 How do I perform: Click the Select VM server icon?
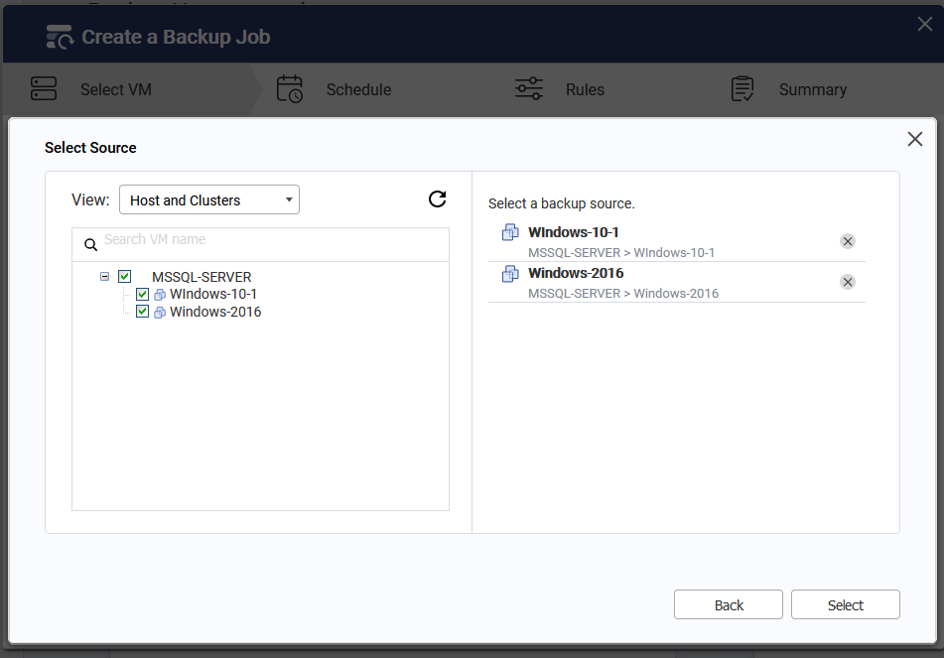[44, 89]
